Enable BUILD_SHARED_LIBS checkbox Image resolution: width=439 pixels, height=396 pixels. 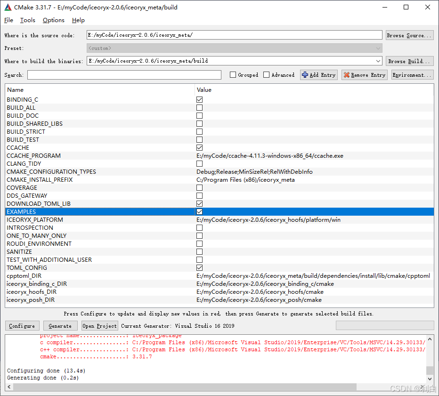(x=199, y=124)
